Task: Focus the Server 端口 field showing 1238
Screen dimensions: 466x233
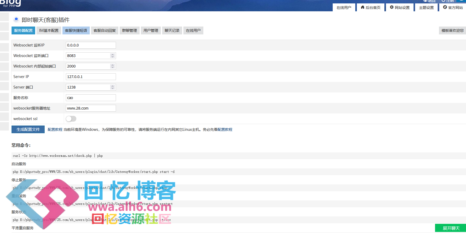Action: click(91, 87)
